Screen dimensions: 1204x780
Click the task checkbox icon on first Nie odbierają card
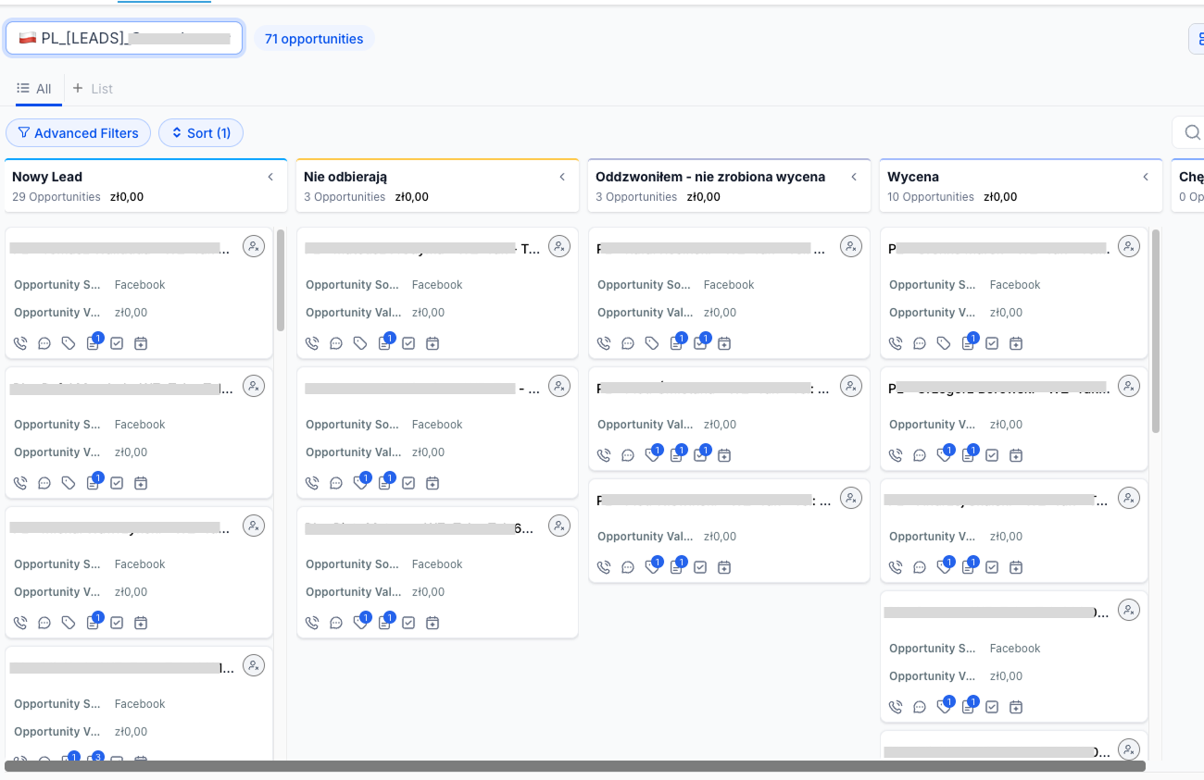coord(408,343)
